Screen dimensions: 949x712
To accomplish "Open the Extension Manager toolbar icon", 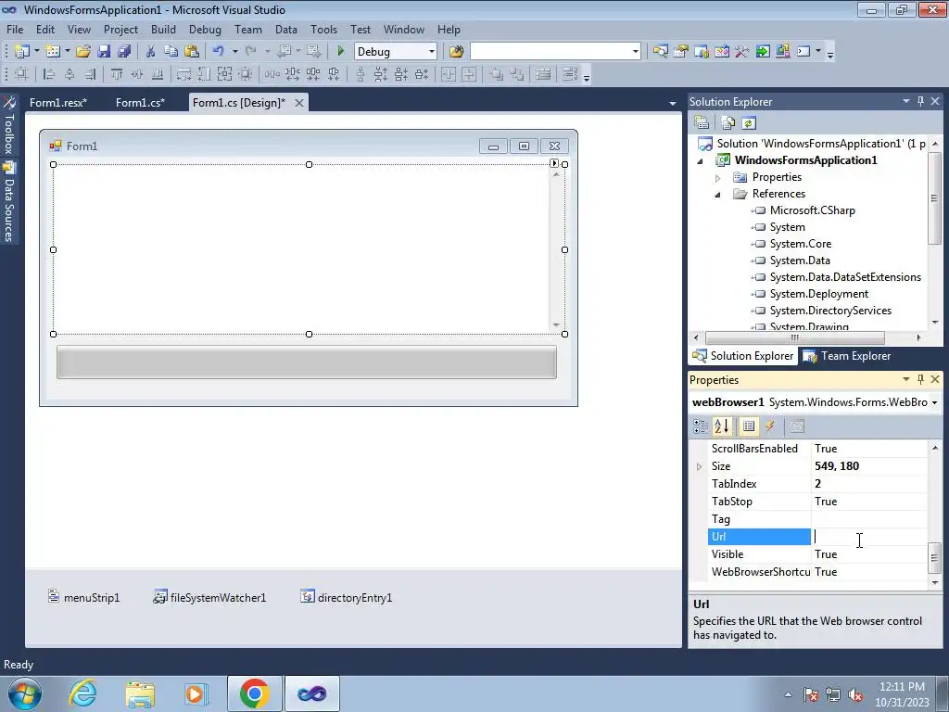I will pyautogui.click(x=782, y=52).
